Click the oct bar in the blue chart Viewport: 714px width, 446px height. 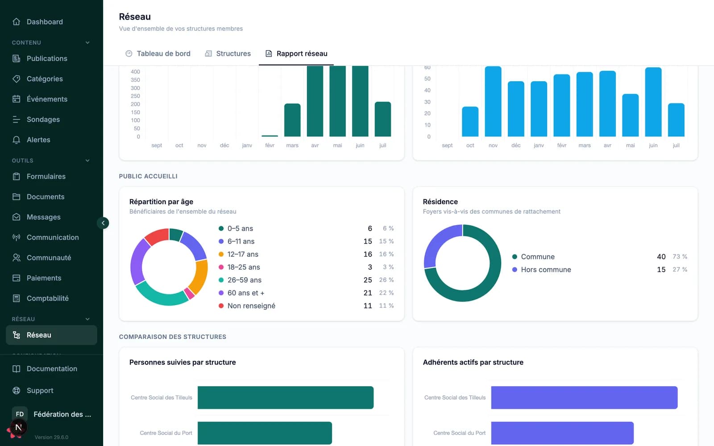pos(470,121)
